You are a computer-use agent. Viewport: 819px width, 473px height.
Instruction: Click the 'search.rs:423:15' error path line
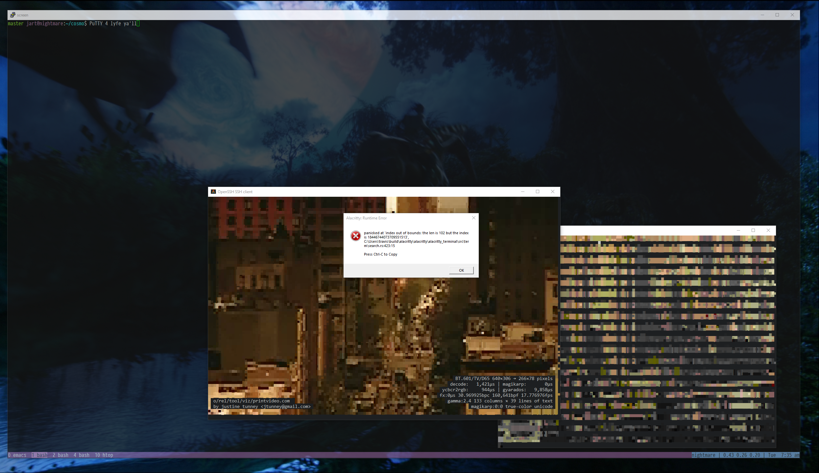coord(379,246)
